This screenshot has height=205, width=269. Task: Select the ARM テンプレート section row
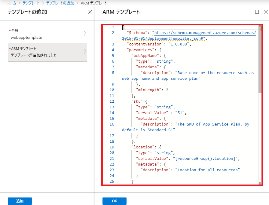pos(47,52)
